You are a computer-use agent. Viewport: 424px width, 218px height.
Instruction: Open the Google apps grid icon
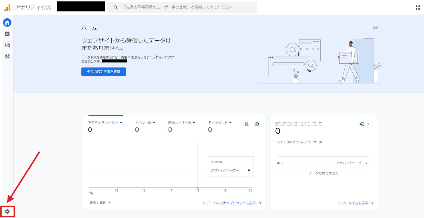418,7
